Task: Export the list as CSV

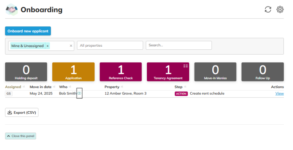Action: (x=22, y=112)
